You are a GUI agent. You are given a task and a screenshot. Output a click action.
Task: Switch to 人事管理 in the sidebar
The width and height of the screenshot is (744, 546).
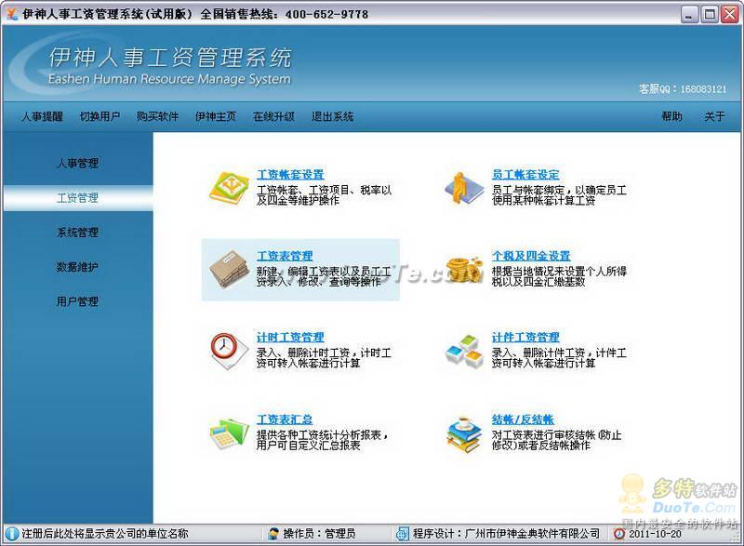coord(77,164)
